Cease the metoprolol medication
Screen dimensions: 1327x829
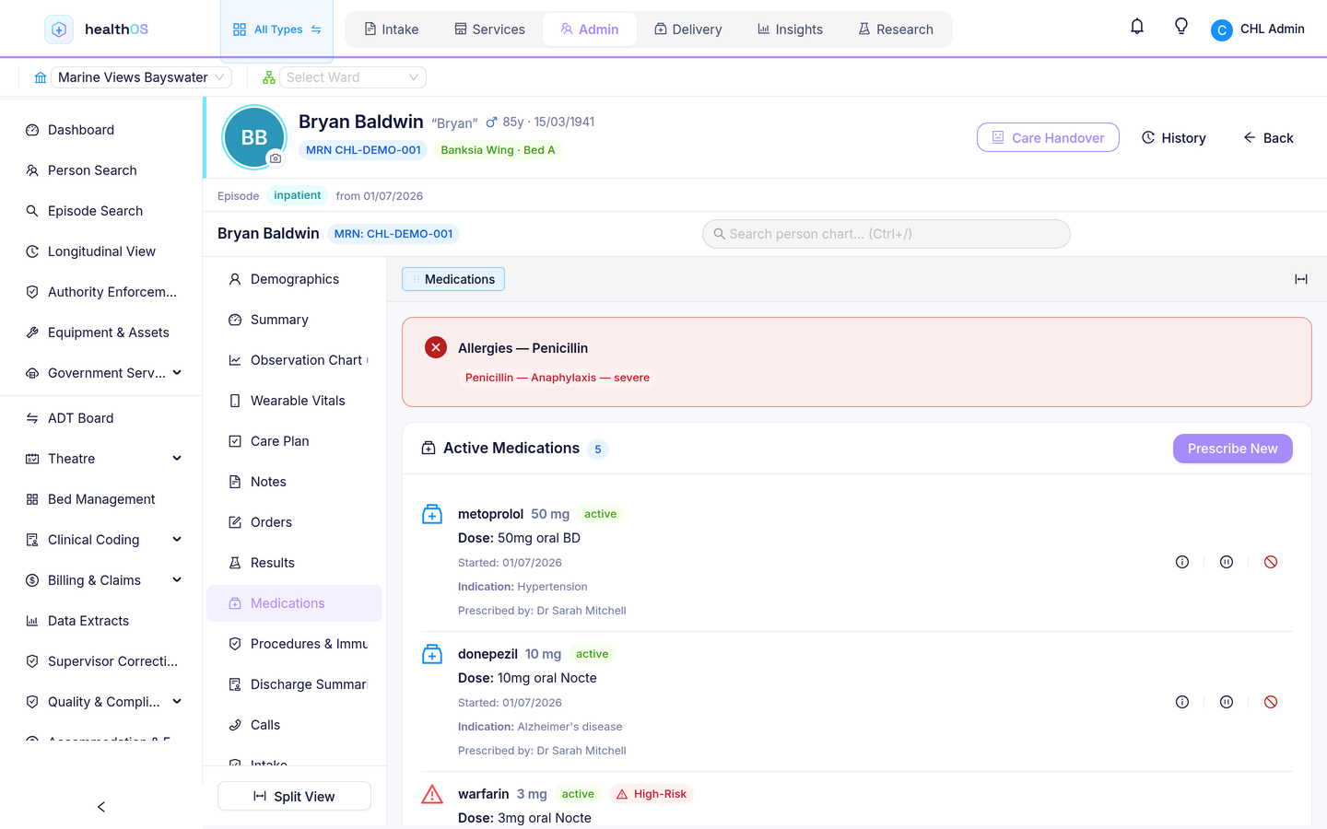coord(1271,562)
